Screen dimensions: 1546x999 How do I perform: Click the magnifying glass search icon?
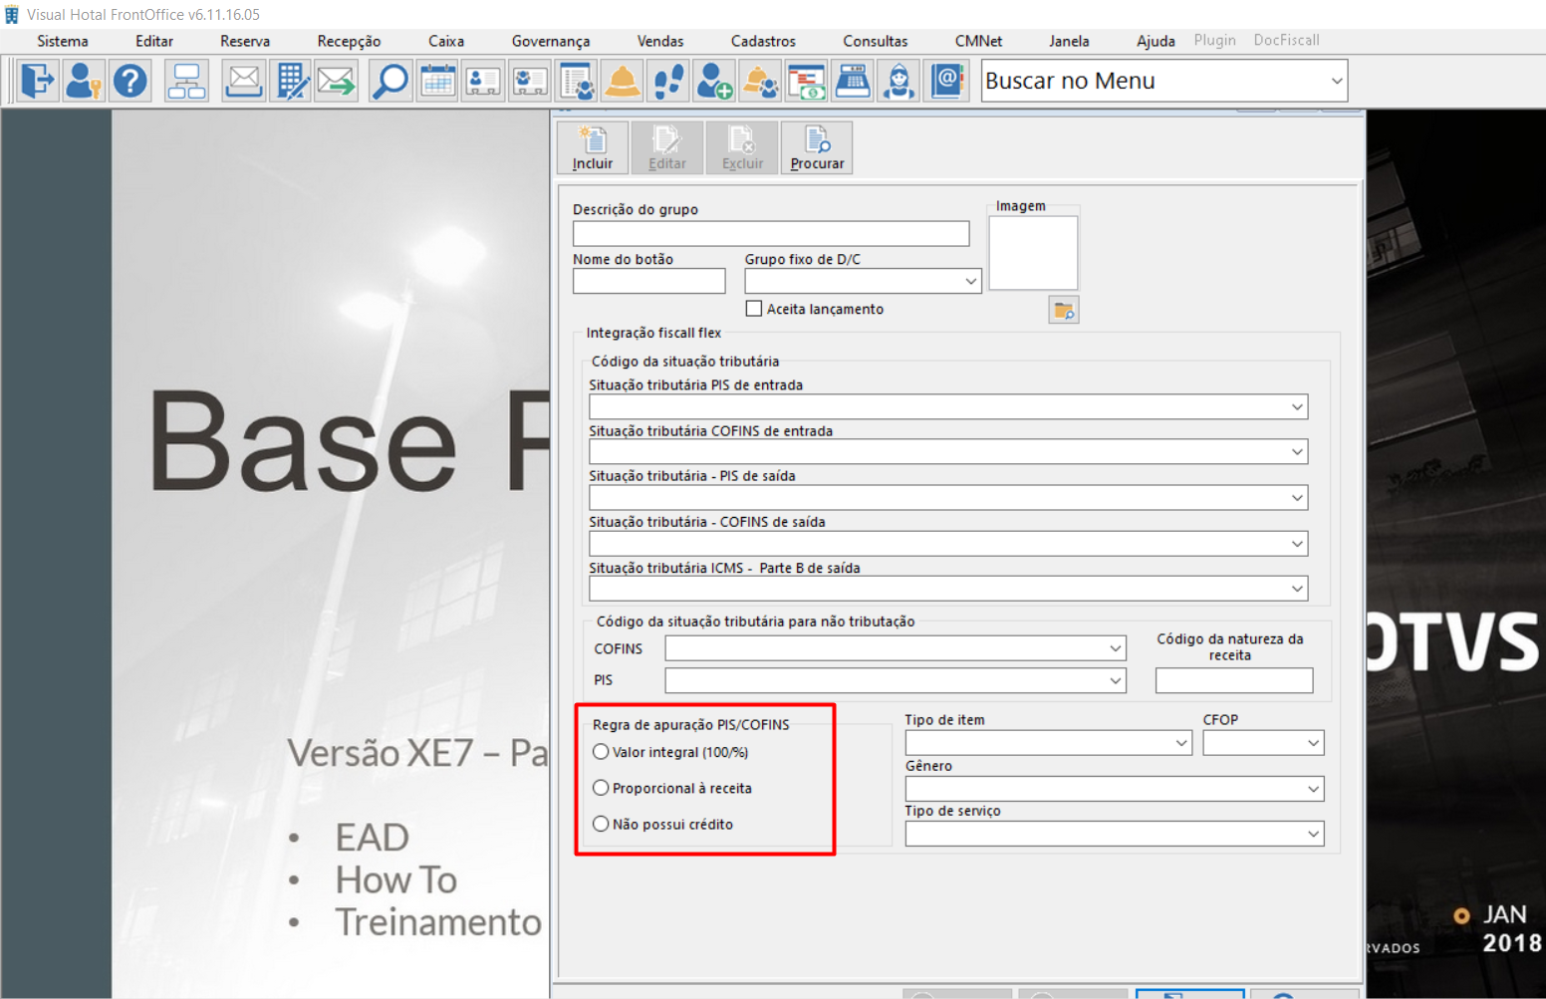point(390,81)
